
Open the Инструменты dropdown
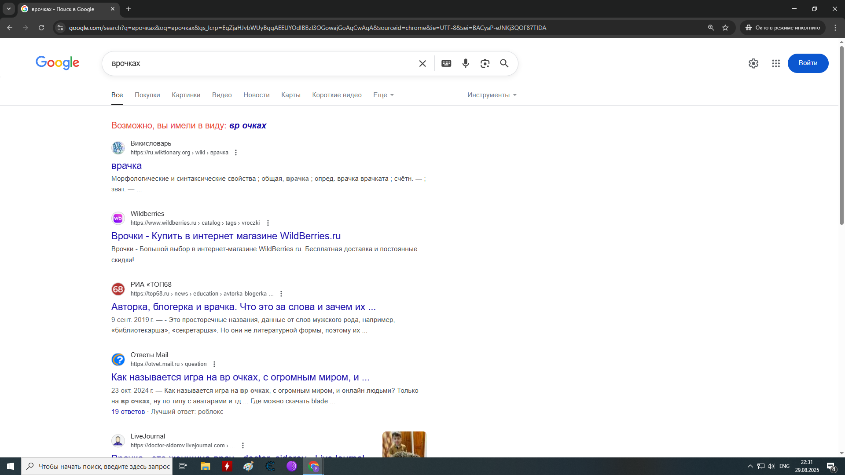click(492, 95)
